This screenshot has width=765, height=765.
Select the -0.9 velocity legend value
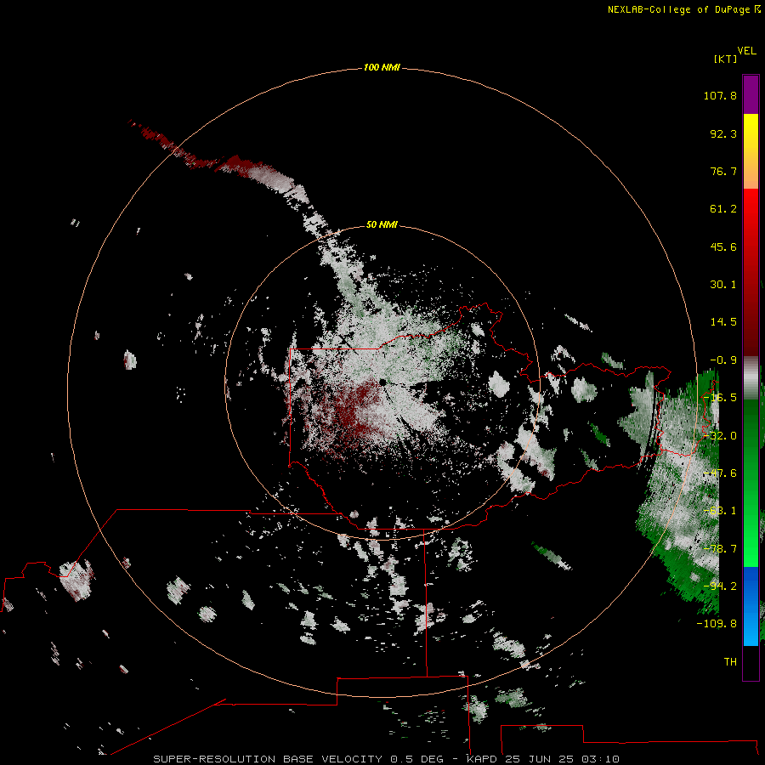click(x=723, y=360)
